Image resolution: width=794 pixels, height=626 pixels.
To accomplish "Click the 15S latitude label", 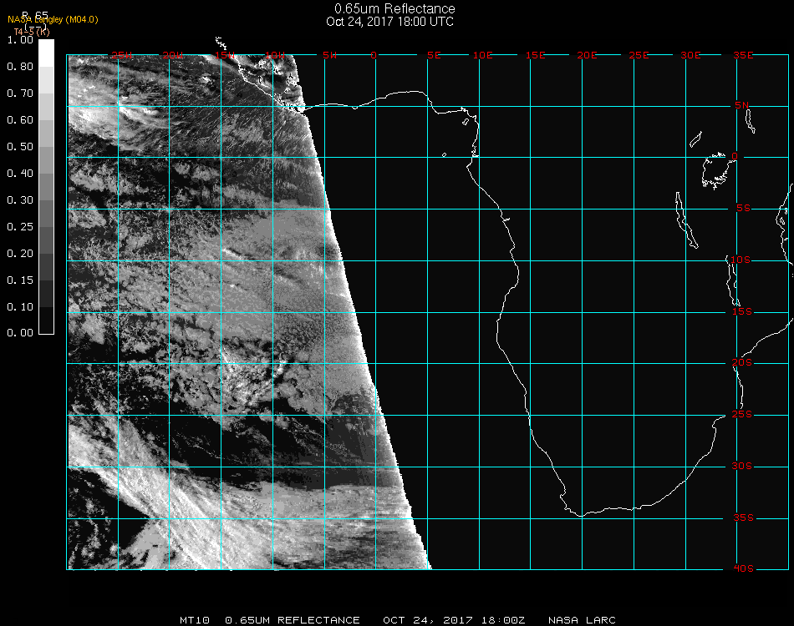I will tap(742, 311).
